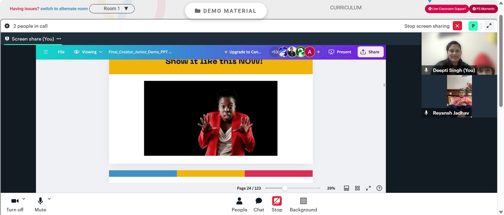
Task: Open the Canva File menu
Action: (x=61, y=52)
